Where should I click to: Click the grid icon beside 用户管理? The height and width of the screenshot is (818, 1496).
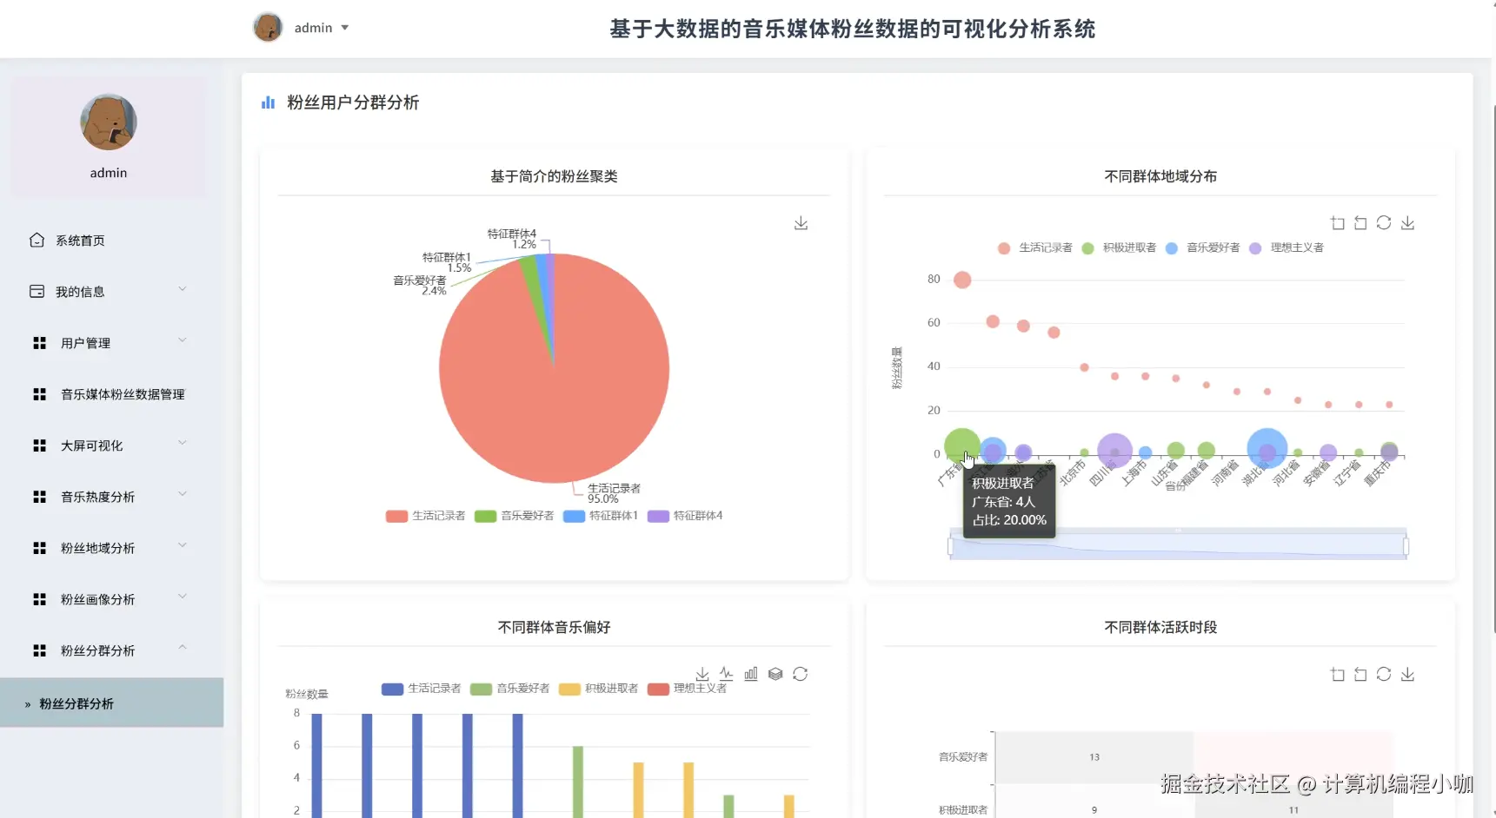tap(39, 343)
